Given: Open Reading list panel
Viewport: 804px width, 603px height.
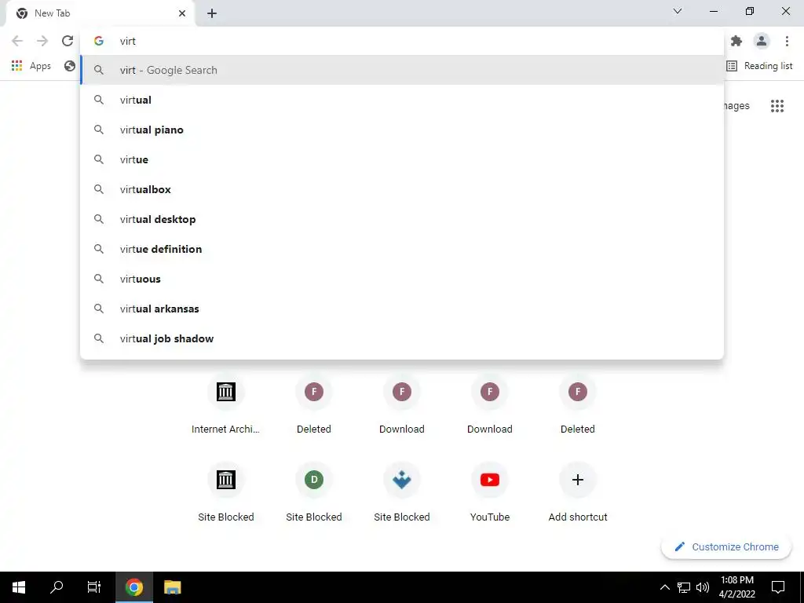Looking at the screenshot, I should pos(759,66).
